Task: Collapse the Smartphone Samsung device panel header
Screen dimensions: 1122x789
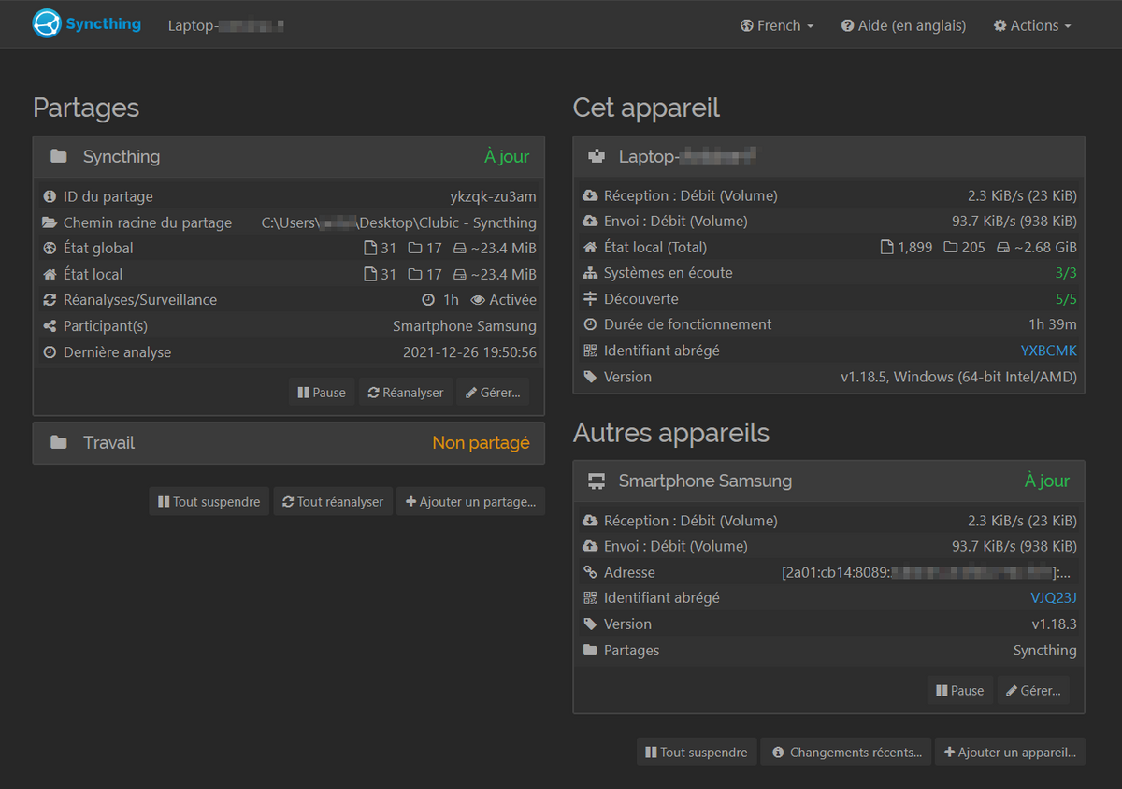Action: click(x=828, y=481)
